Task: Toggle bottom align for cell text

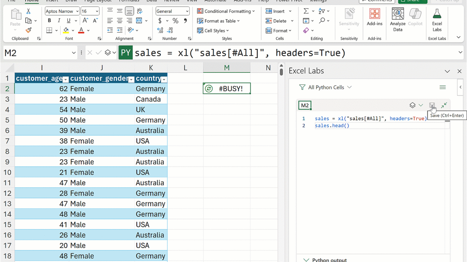Action: coord(129,11)
